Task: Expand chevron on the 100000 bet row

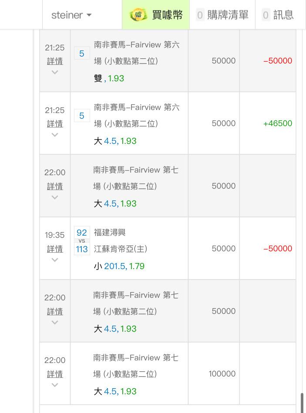Action: [x=54, y=385]
